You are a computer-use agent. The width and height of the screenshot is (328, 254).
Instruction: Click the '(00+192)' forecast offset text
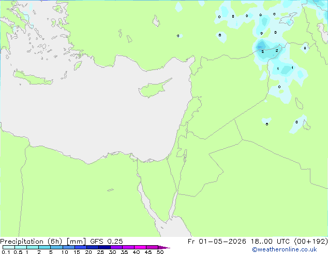311,242
